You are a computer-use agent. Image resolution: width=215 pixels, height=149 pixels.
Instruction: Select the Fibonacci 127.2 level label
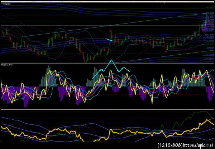pos(209,35)
